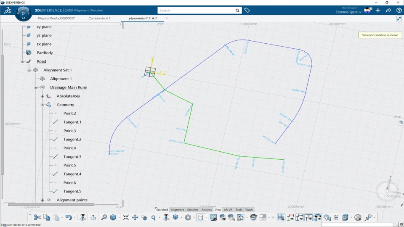Open the view cube dropdown arrow

click(x=119, y=218)
